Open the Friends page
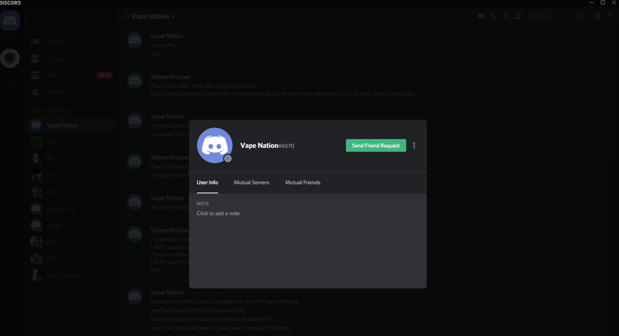 pyautogui.click(x=71, y=92)
